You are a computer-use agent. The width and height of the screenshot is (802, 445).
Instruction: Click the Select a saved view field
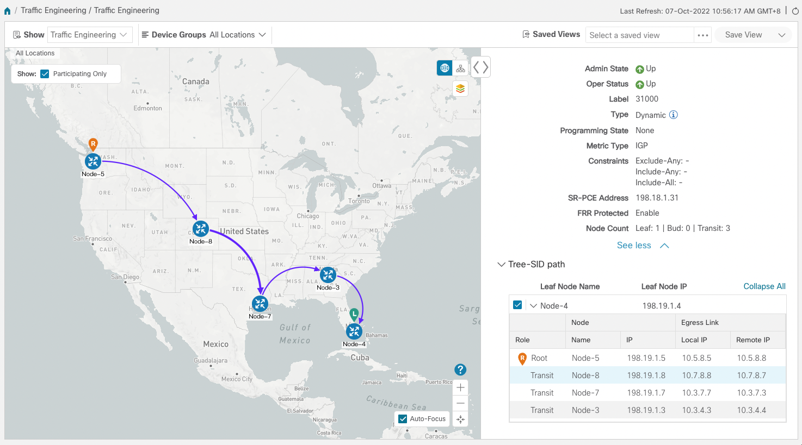pos(640,35)
